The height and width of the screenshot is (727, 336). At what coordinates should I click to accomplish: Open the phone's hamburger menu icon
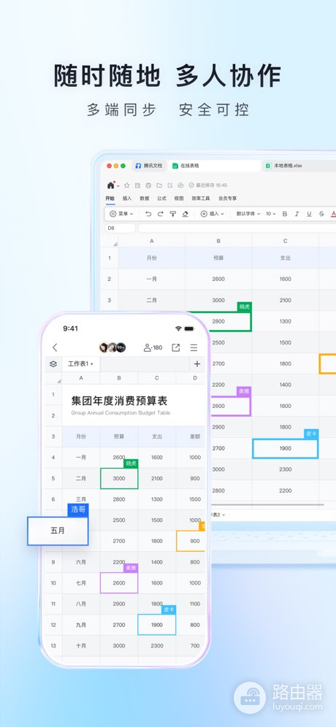pos(194,347)
